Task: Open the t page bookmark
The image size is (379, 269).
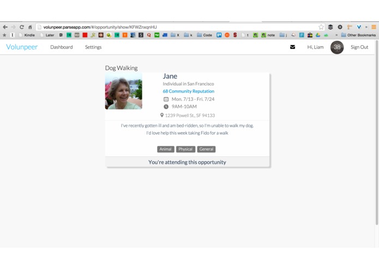Action: (x=245, y=35)
